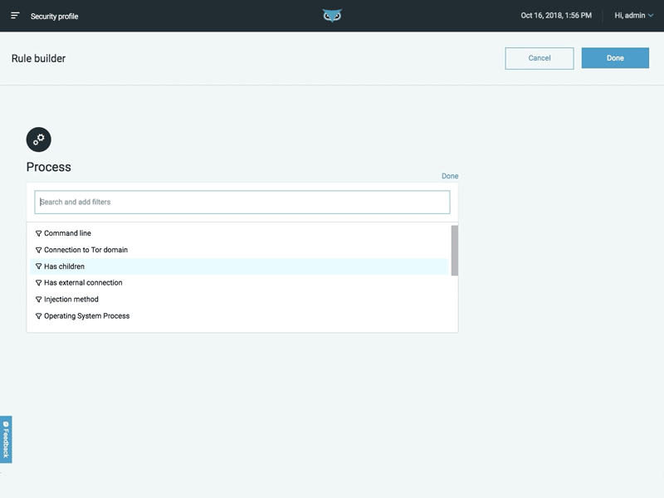Click filter icon beside Has external connection

point(38,283)
